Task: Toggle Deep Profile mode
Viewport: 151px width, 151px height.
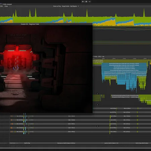Action: [65, 6]
